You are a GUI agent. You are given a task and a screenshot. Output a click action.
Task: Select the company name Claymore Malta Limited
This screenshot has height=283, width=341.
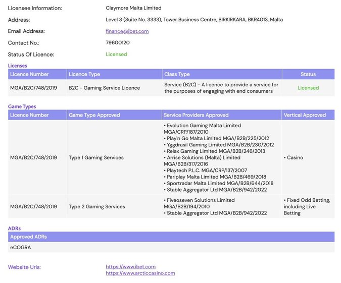click(x=133, y=8)
